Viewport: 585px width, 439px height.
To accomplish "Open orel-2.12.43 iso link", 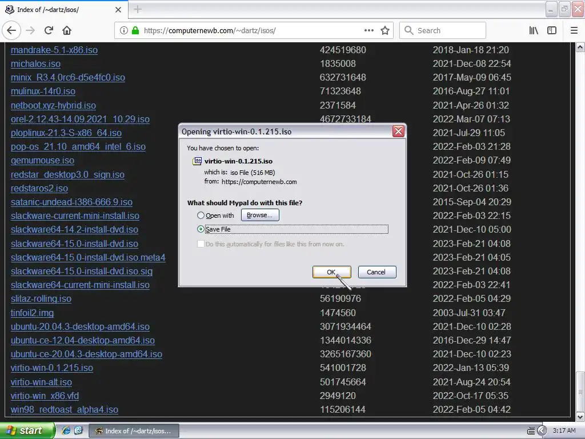I will pos(80,119).
